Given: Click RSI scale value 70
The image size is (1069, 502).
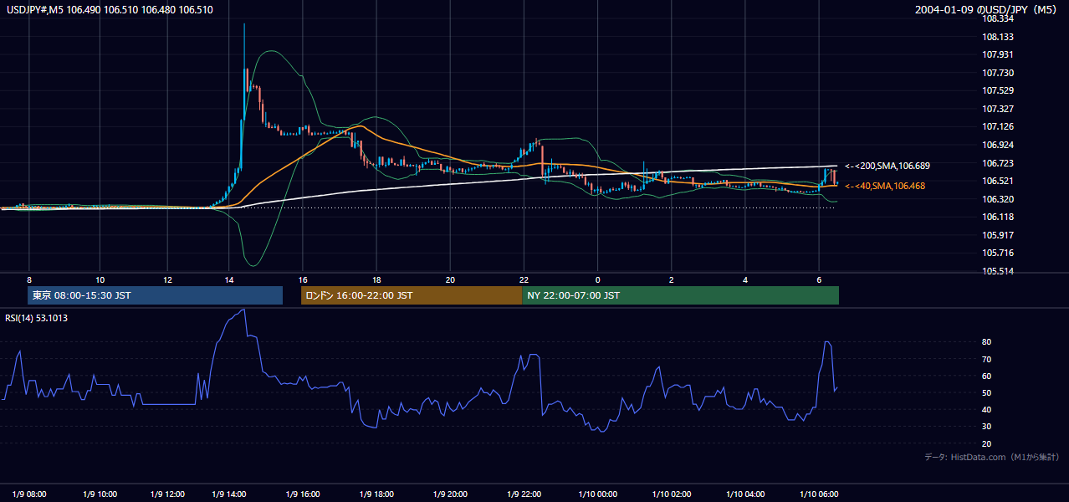Looking at the screenshot, I should [x=987, y=359].
